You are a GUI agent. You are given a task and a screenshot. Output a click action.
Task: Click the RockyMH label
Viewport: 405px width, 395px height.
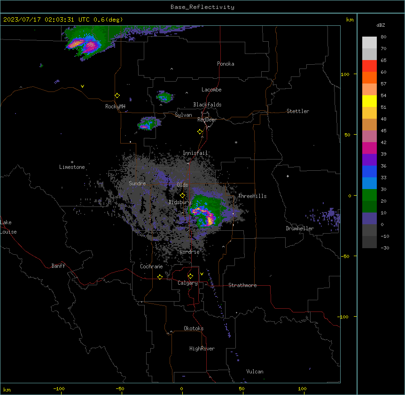115,106
